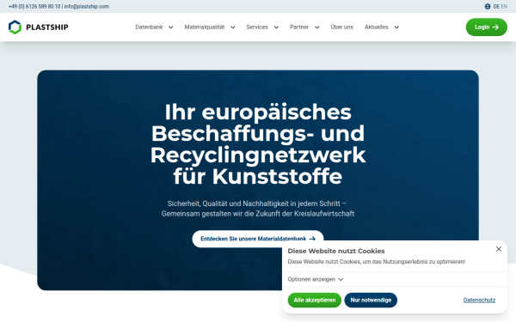Click the arrow icon in Login button
This screenshot has width=516, height=322.
[495, 27]
